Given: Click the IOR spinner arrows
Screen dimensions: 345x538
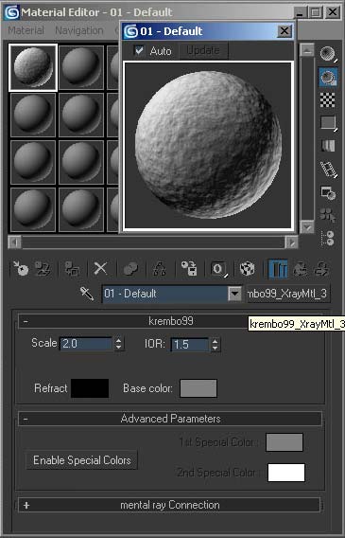Looking at the screenshot, I should coord(215,345).
